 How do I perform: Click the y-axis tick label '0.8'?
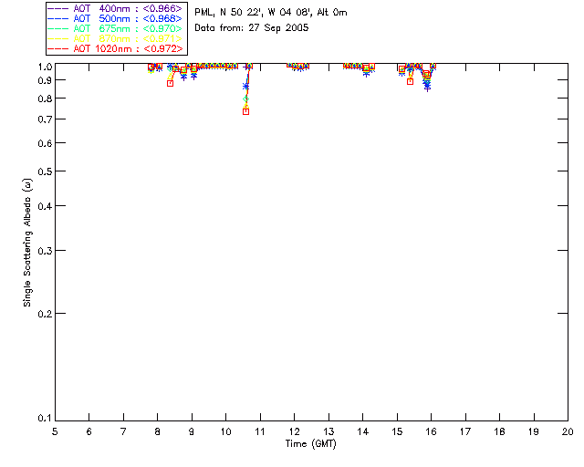[45, 99]
